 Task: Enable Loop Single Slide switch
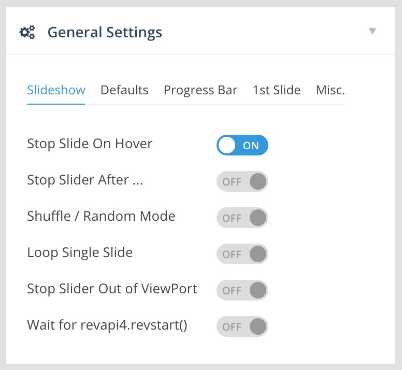point(242,254)
